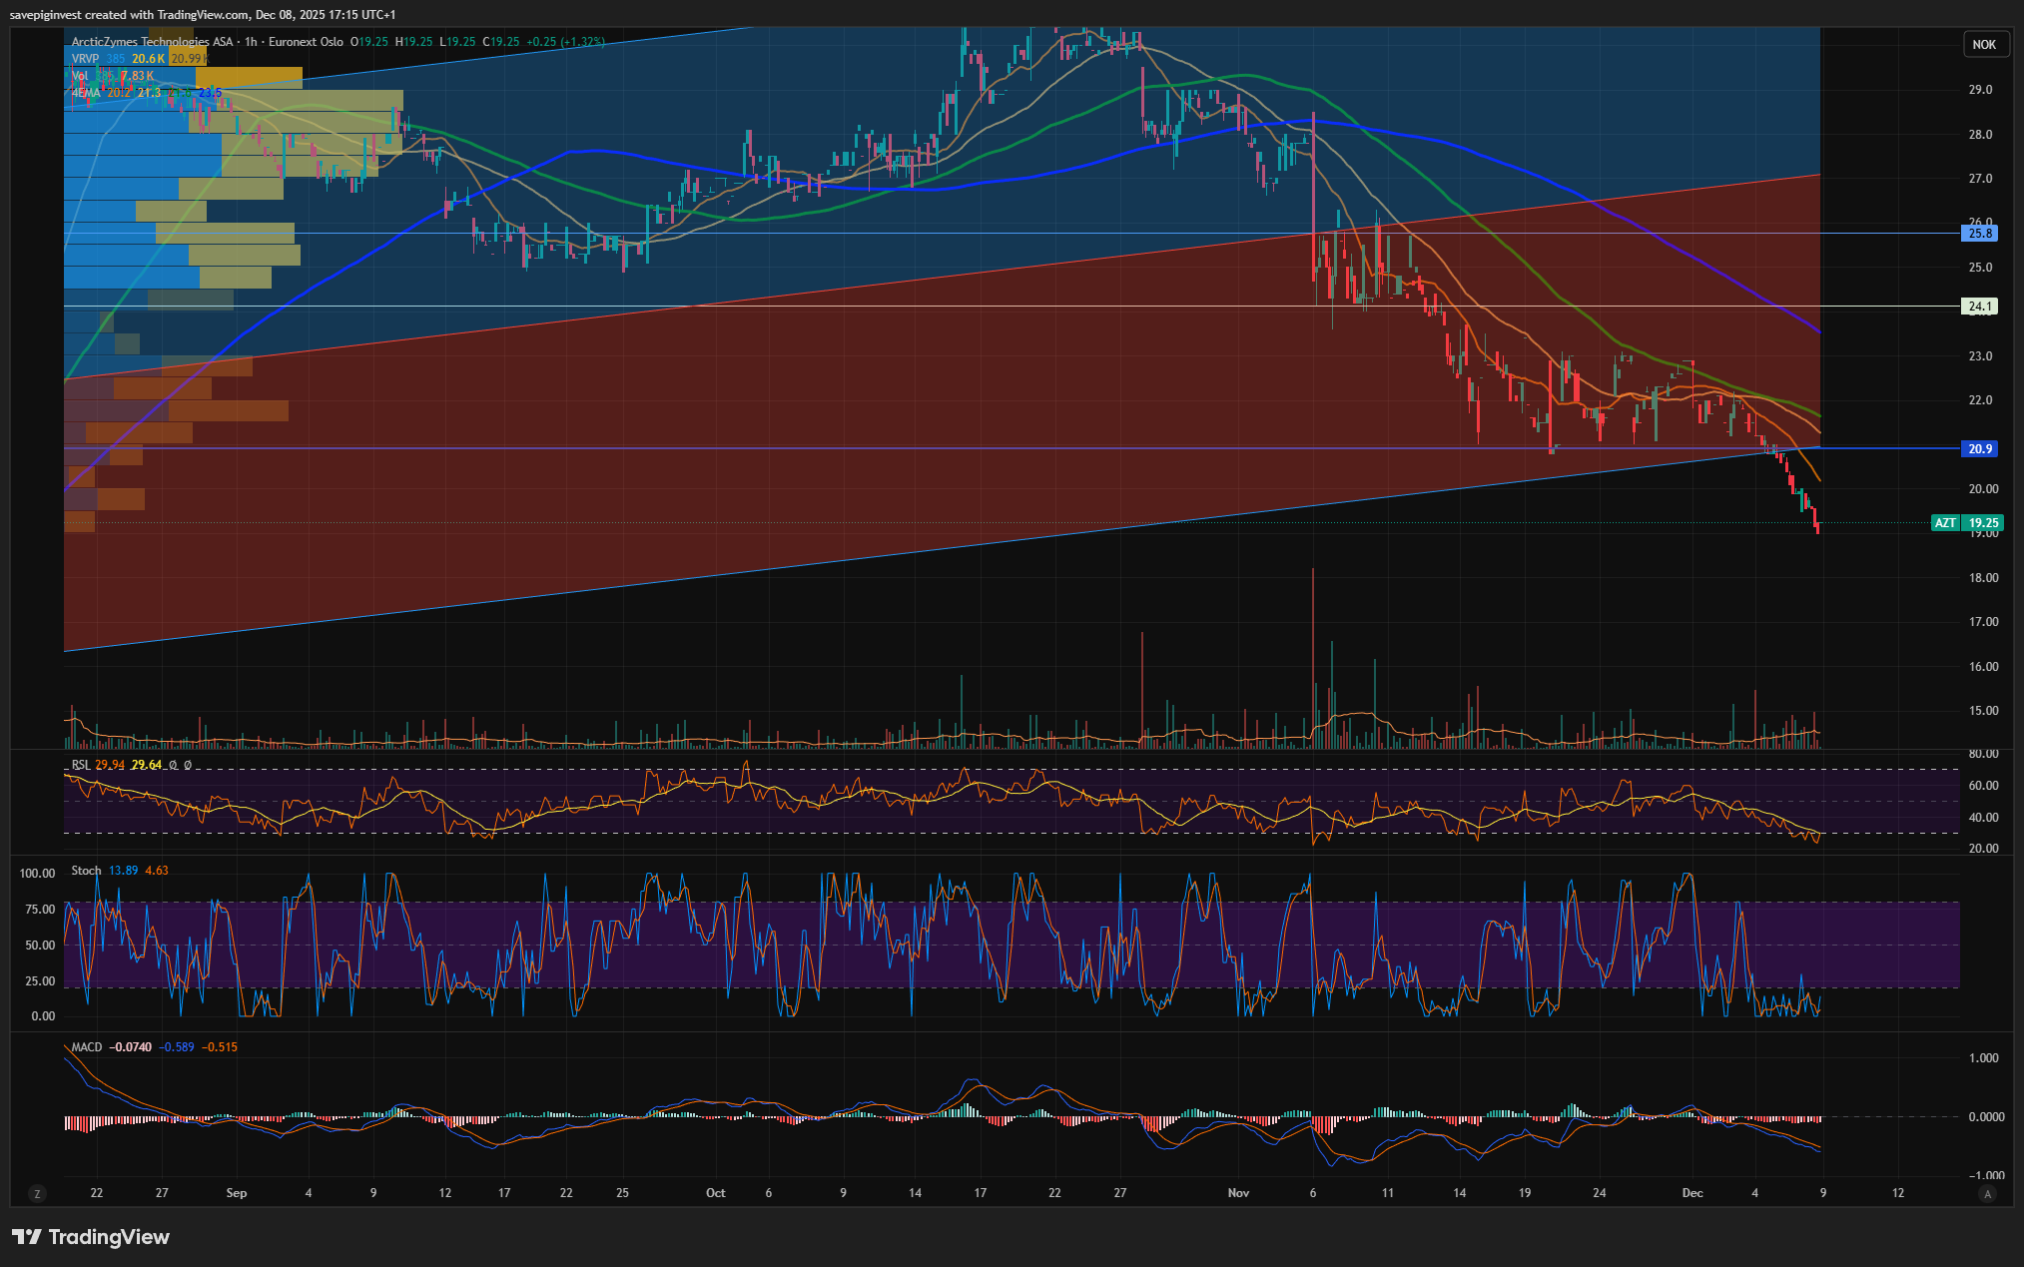
Task: Click the VRVP indicator legend
Action: tap(85, 59)
